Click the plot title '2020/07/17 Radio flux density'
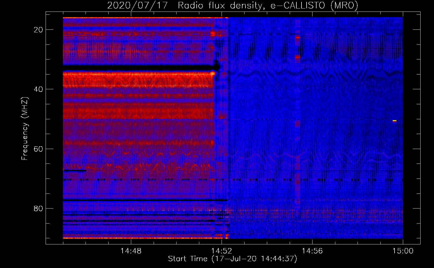Viewport: 434px width, 268px height. (x=185, y=5)
